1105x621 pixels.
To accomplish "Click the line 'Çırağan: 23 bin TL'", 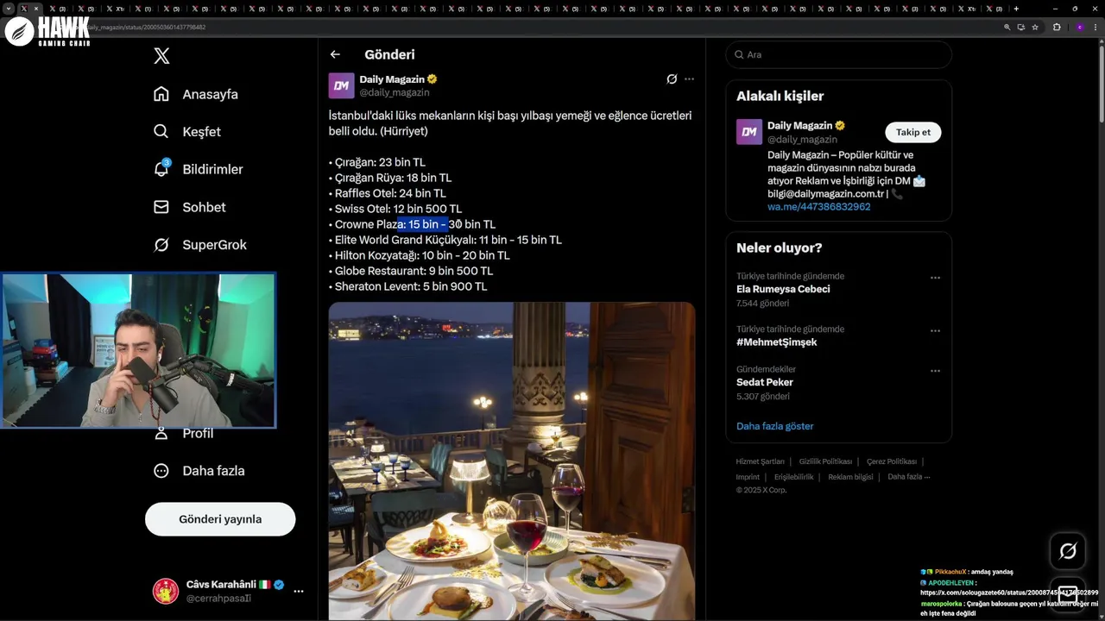I will (x=376, y=162).
